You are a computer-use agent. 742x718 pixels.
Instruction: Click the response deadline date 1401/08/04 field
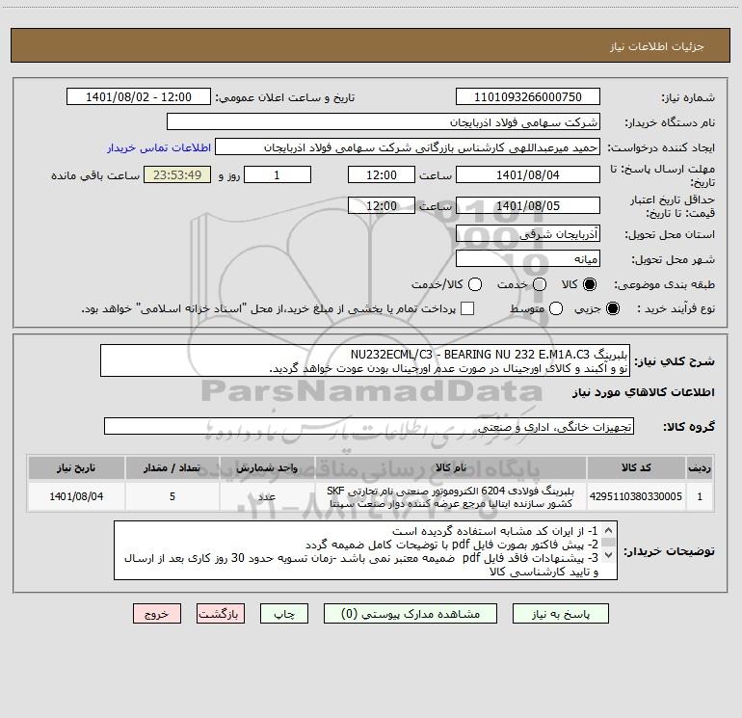pos(528,174)
